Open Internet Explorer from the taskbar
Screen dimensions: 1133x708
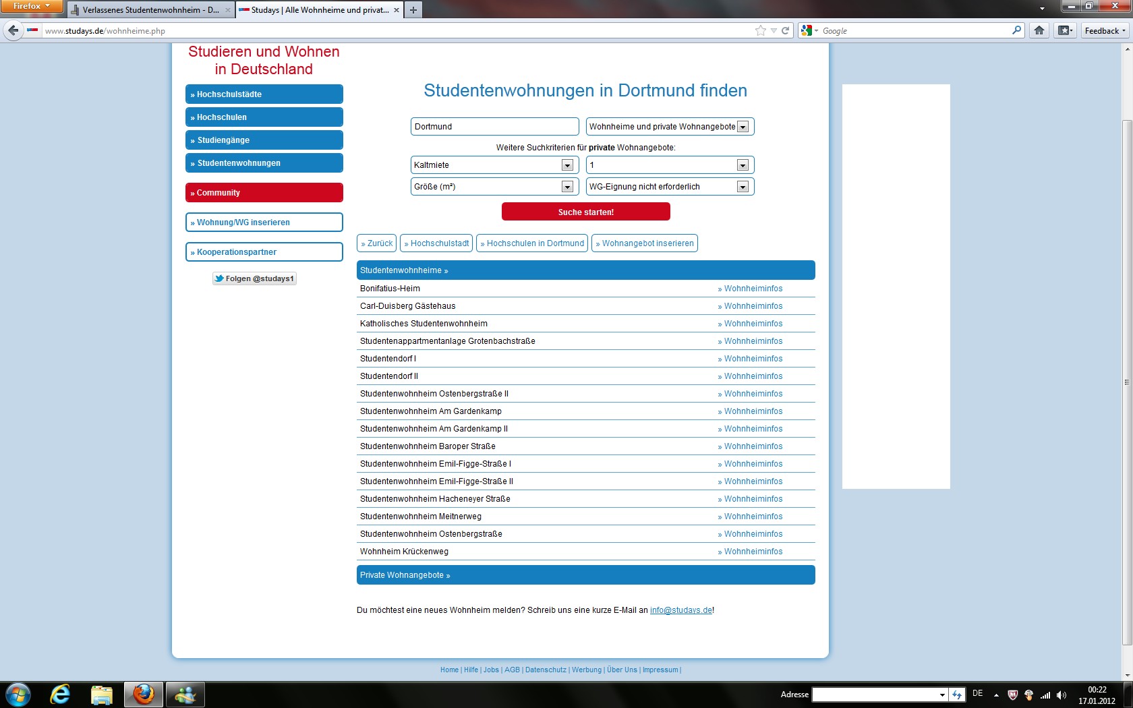(x=60, y=694)
